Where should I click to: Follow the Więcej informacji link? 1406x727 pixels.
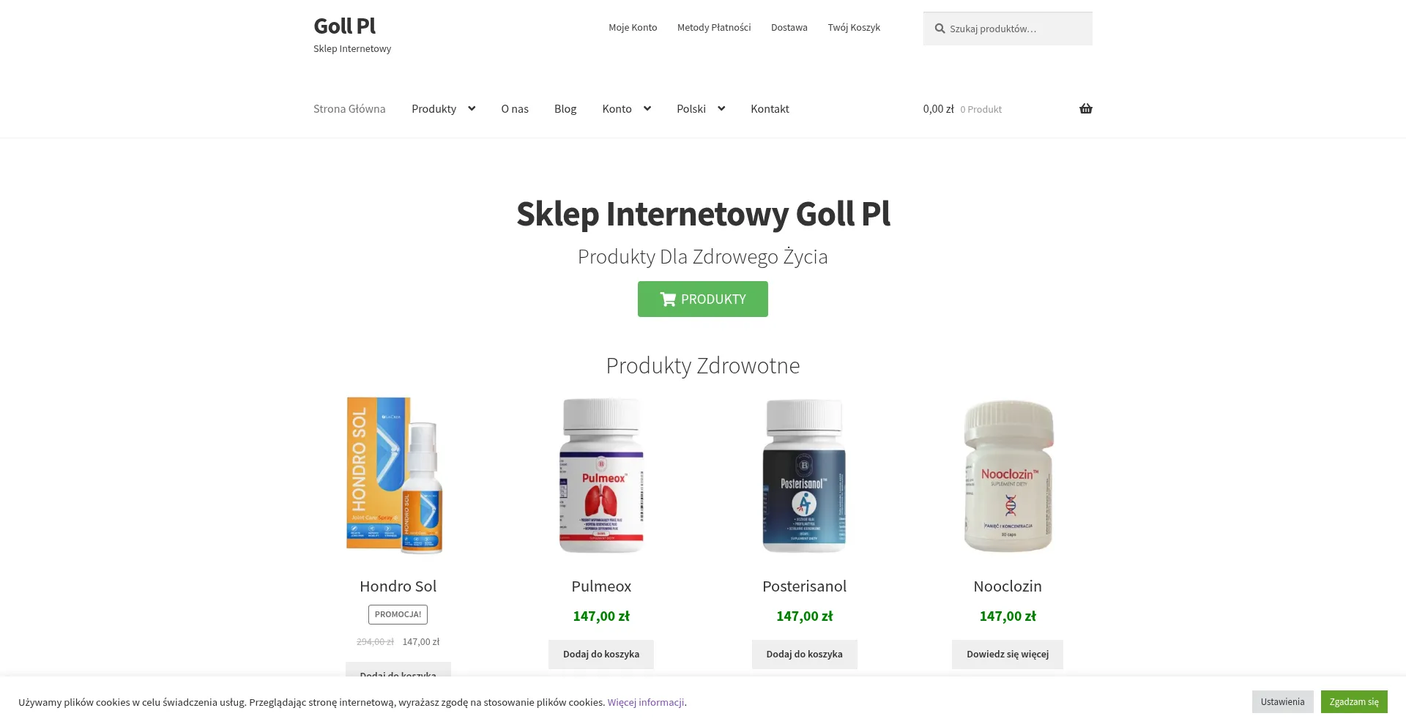(646, 702)
